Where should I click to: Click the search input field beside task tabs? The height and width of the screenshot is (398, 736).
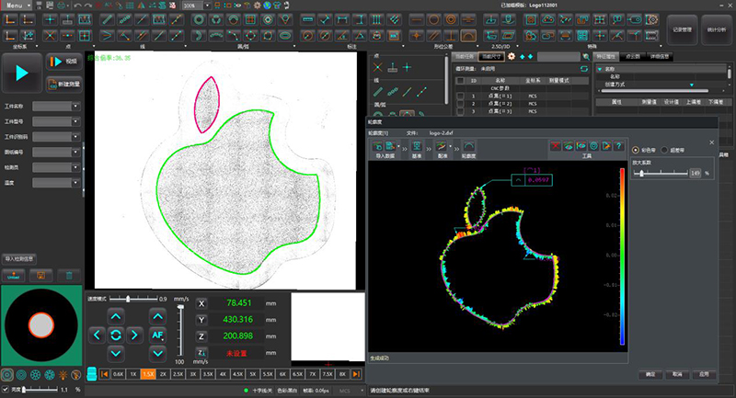point(558,57)
